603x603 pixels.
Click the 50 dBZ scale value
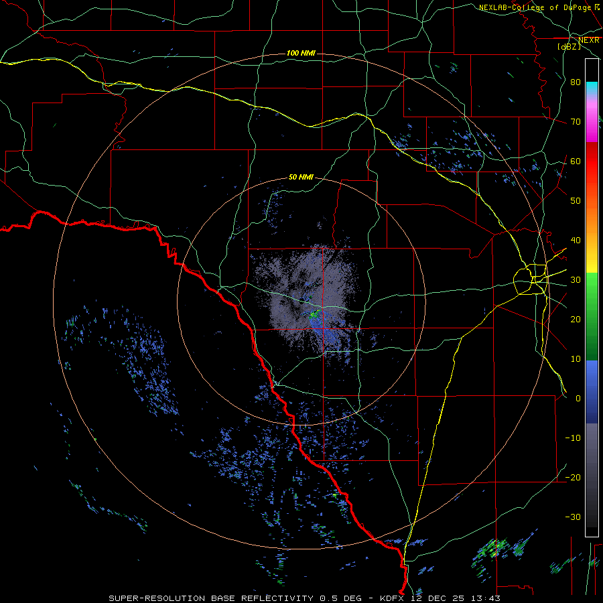tap(576, 201)
